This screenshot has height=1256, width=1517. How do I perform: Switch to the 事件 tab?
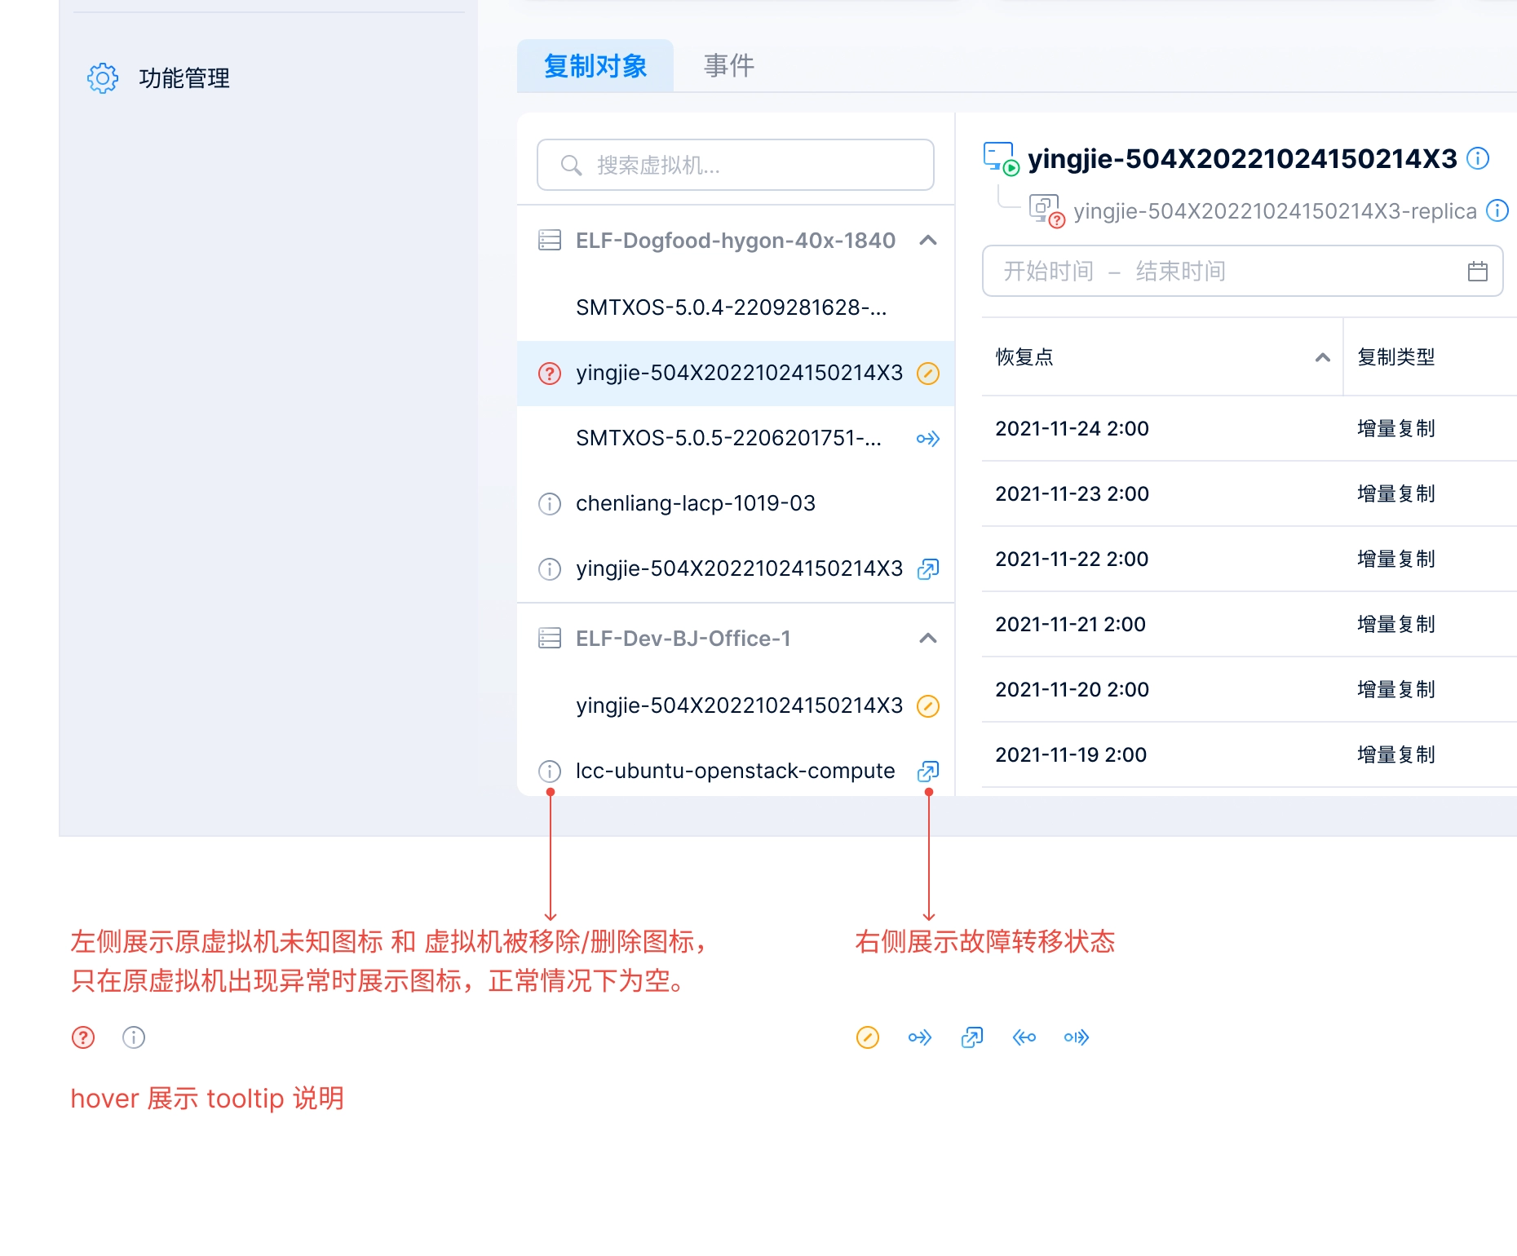pos(728,65)
